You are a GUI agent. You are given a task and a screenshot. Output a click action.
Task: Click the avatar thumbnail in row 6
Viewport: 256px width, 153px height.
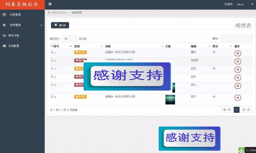pyautogui.click(x=170, y=99)
